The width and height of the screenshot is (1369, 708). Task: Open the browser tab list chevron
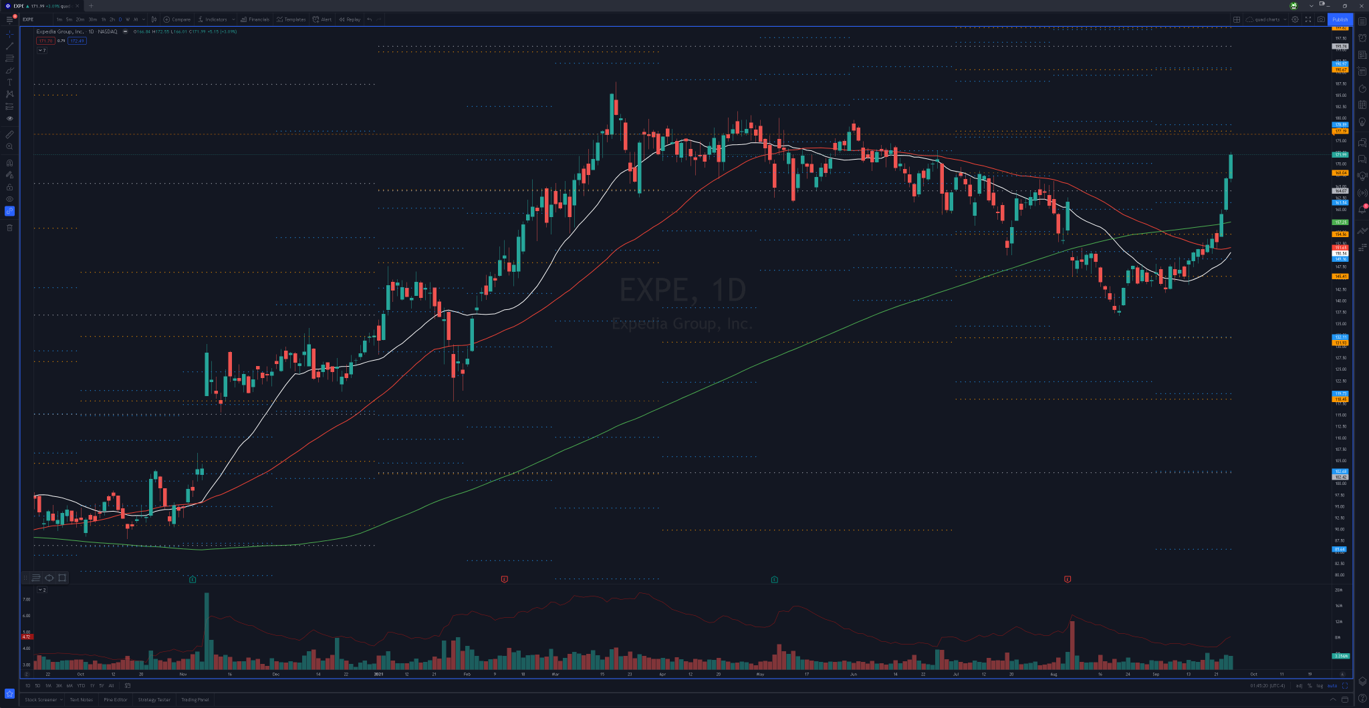click(x=1311, y=6)
